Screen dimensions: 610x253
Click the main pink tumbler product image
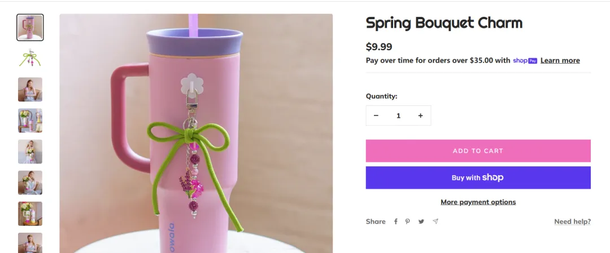196,134
